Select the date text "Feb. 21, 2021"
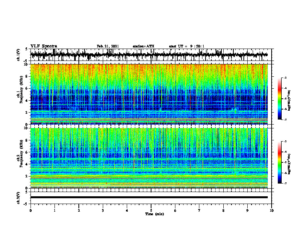Image resolution: width=306 pixels, height=236 pixels. (108, 46)
